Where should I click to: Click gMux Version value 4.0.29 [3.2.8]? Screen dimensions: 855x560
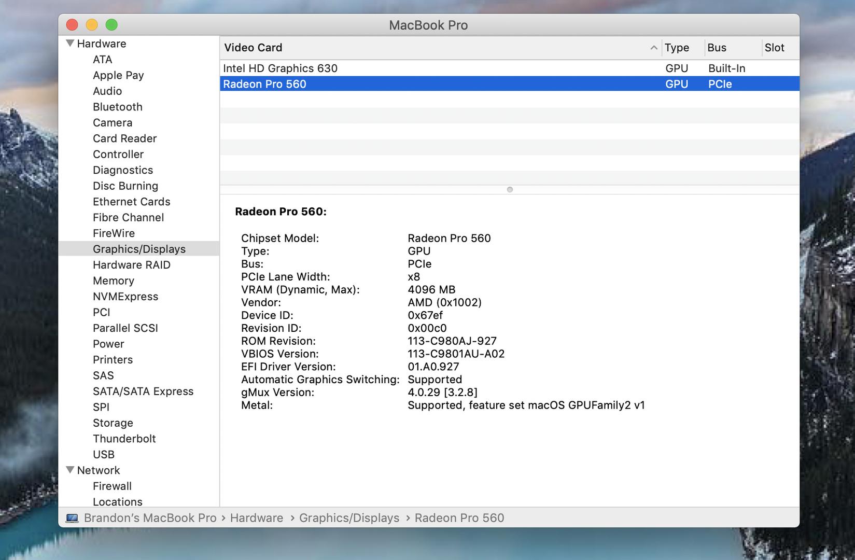[442, 393]
